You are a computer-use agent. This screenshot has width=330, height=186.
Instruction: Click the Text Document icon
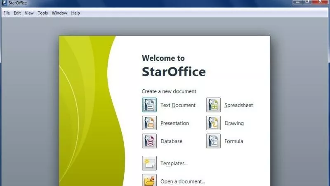tap(149, 105)
